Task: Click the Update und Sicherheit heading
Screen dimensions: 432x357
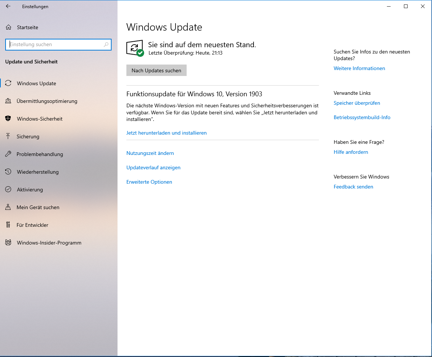Action: 31,62
